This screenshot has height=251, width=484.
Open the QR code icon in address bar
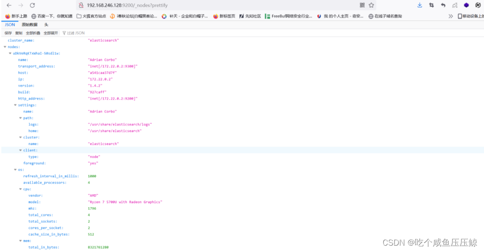(362, 5)
